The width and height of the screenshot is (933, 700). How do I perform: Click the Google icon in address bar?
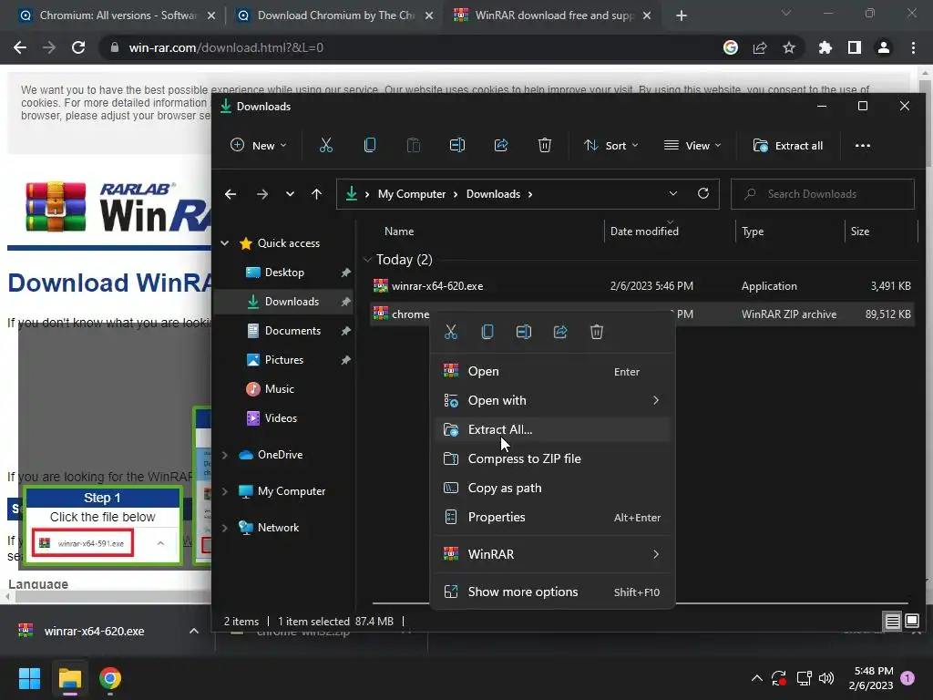point(731,47)
